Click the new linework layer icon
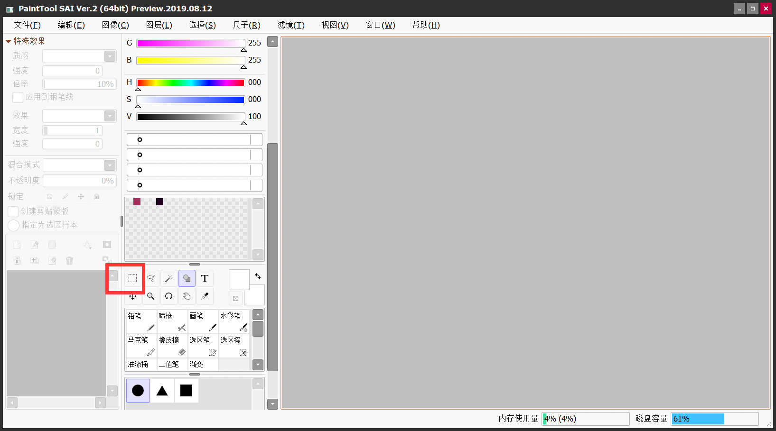 point(35,245)
